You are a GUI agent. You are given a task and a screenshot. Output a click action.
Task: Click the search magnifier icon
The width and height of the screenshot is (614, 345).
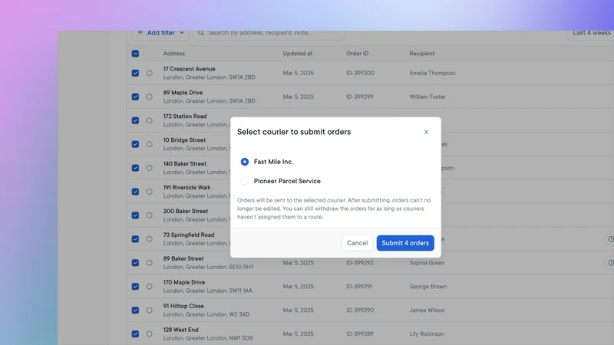[x=201, y=33]
